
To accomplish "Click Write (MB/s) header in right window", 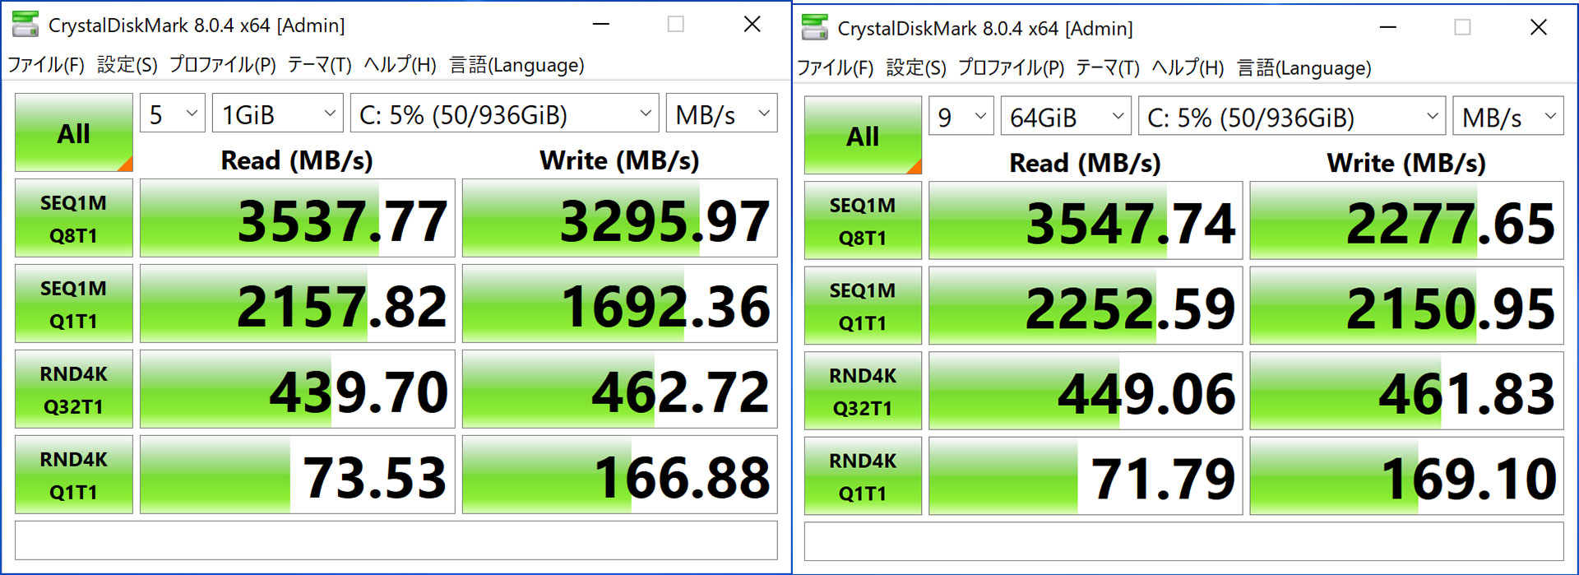I will (x=1406, y=163).
